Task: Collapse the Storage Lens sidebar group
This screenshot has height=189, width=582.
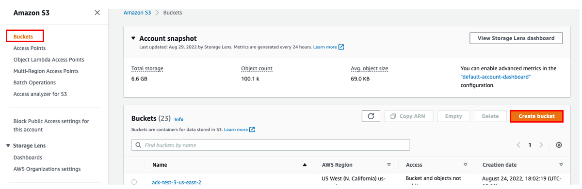Action: point(8,145)
